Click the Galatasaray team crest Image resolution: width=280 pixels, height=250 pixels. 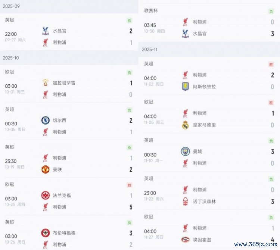click(46, 83)
